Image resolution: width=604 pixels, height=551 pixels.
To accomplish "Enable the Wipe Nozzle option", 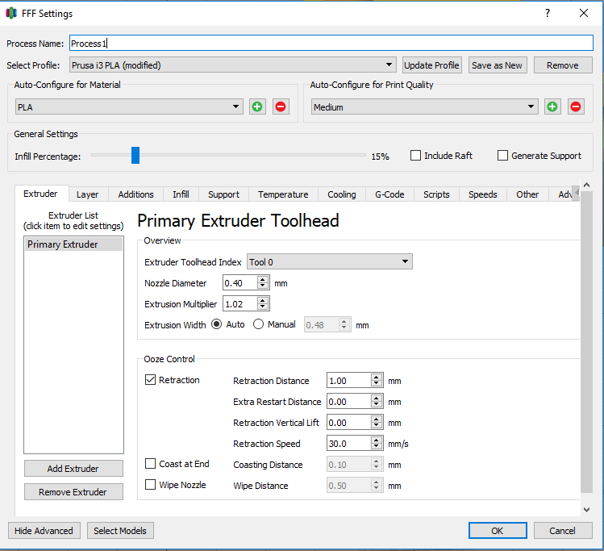I will (150, 484).
